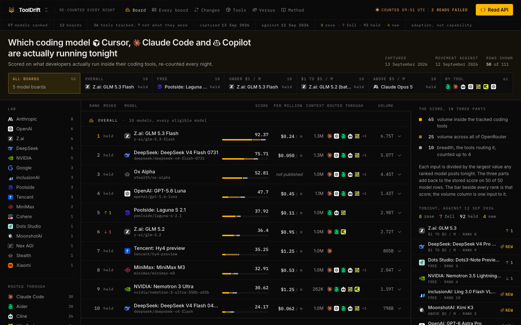Click the Xiaomi logo in the Lab list
521x325 pixels.
pos(10,265)
